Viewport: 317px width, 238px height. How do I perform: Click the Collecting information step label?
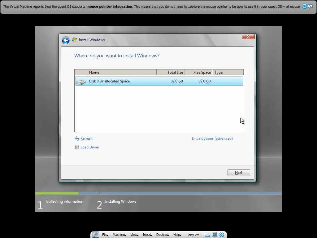[x=65, y=201]
